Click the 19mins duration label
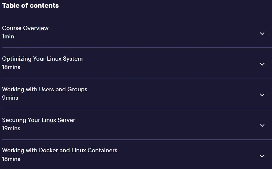The width and height of the screenshot is (272, 169). pos(11,128)
